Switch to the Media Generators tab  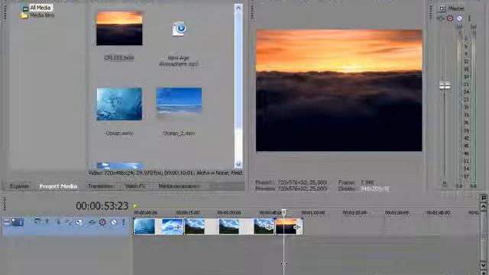coord(179,186)
